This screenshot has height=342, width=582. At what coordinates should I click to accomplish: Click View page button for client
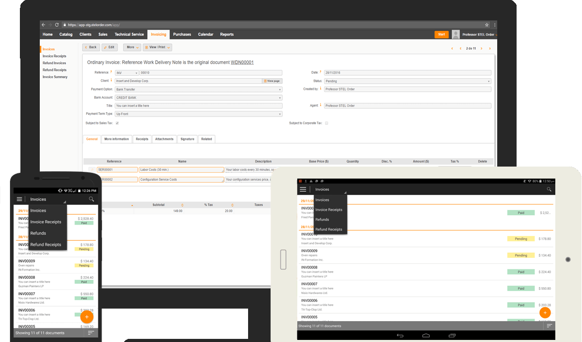tap(273, 81)
